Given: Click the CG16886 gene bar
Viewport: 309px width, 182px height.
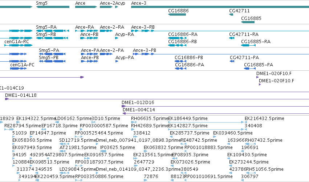Looking at the screenshot, I should tap(177, 15).
